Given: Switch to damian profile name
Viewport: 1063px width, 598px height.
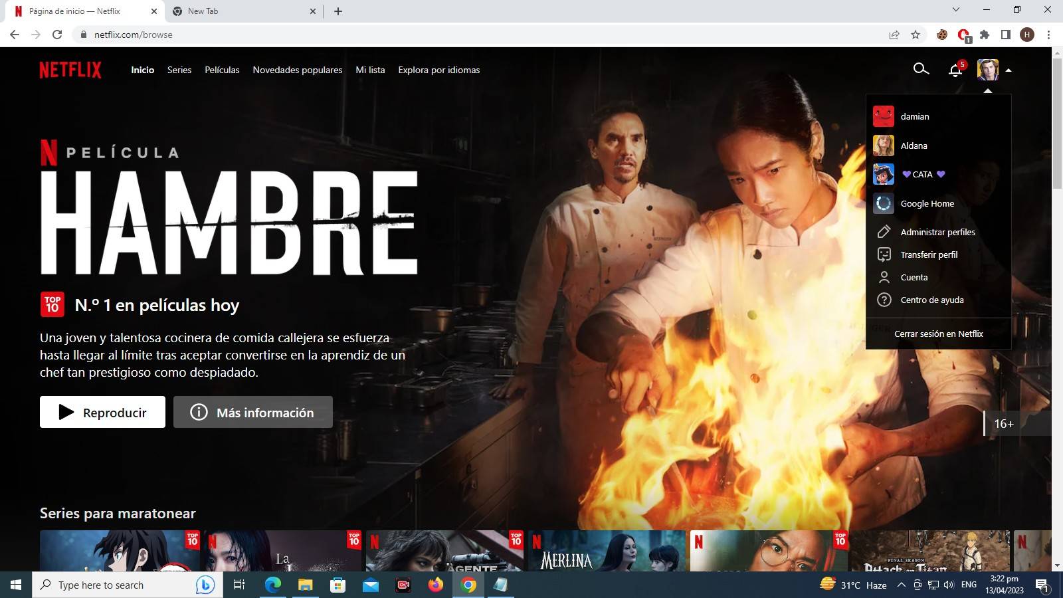Looking at the screenshot, I should [x=915, y=116].
